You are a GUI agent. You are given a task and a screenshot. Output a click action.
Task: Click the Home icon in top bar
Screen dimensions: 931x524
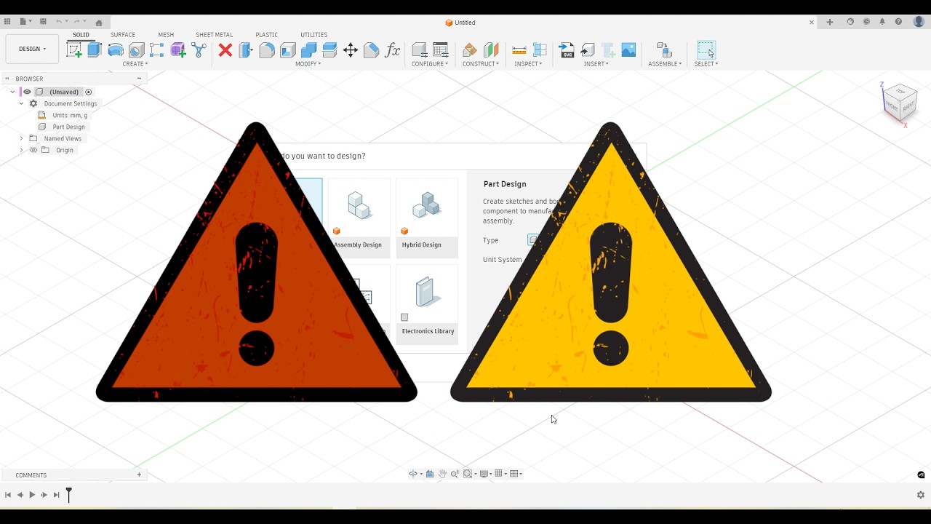pos(99,23)
